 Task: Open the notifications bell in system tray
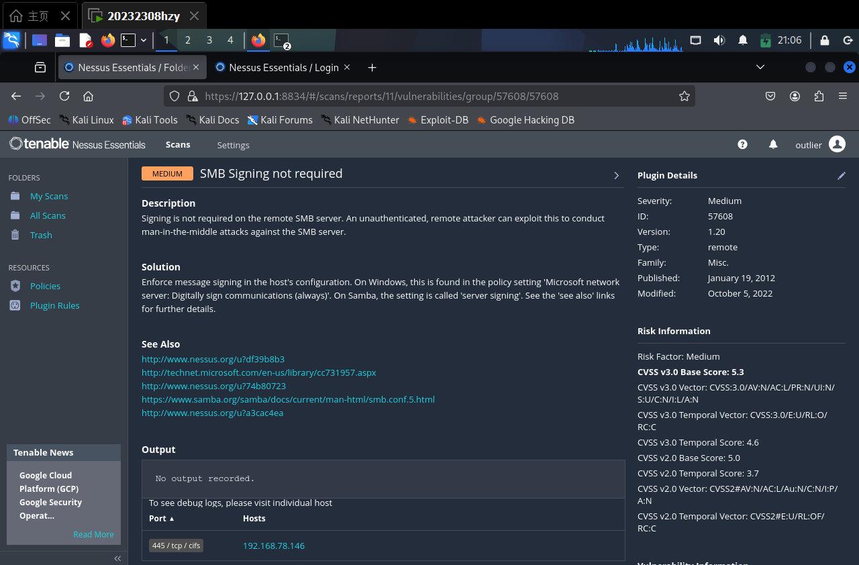743,40
